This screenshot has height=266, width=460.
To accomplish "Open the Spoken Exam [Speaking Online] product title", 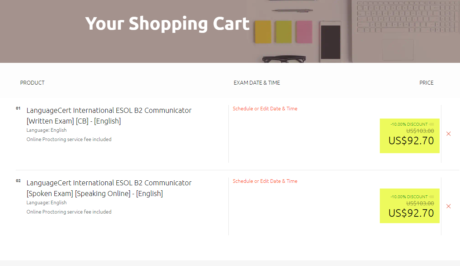I will click(x=109, y=188).
